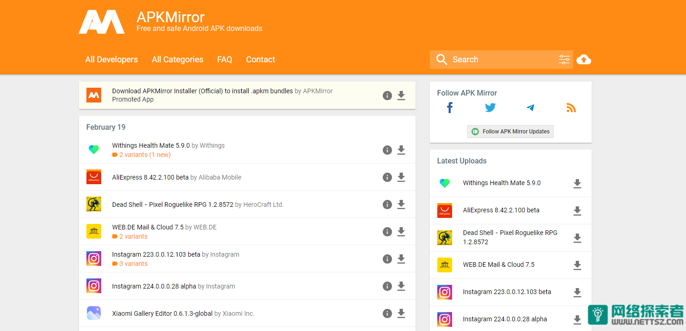
Task: Download AliExpress beta from Latest Uploads
Action: click(577, 211)
